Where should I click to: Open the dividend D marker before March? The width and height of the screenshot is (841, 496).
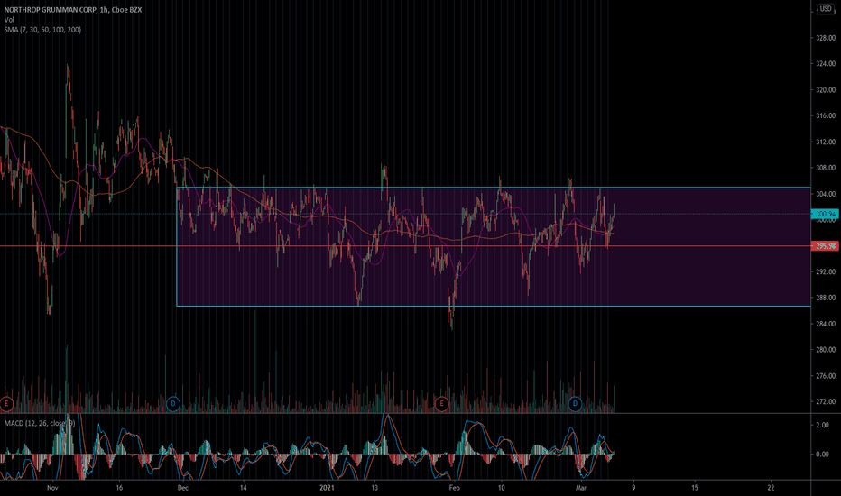575,403
